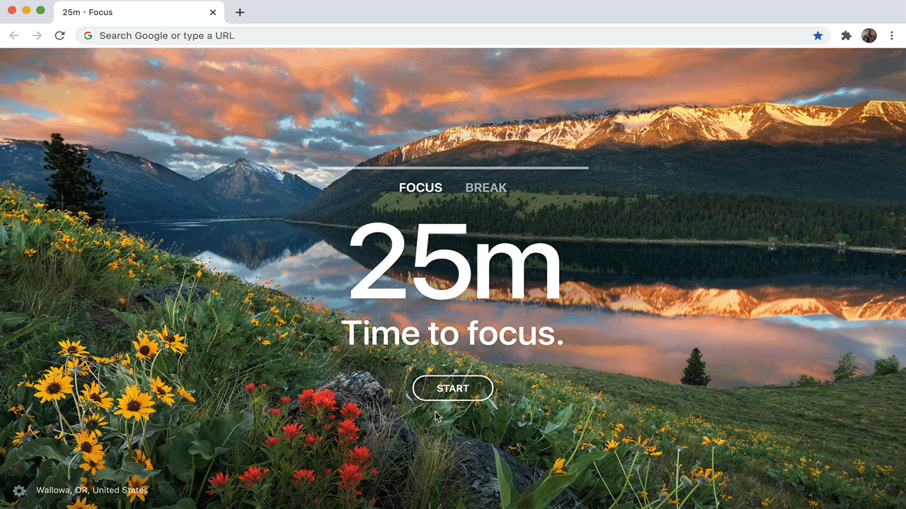Open the Extensions puzzle icon
The width and height of the screenshot is (906, 509).
pos(846,35)
